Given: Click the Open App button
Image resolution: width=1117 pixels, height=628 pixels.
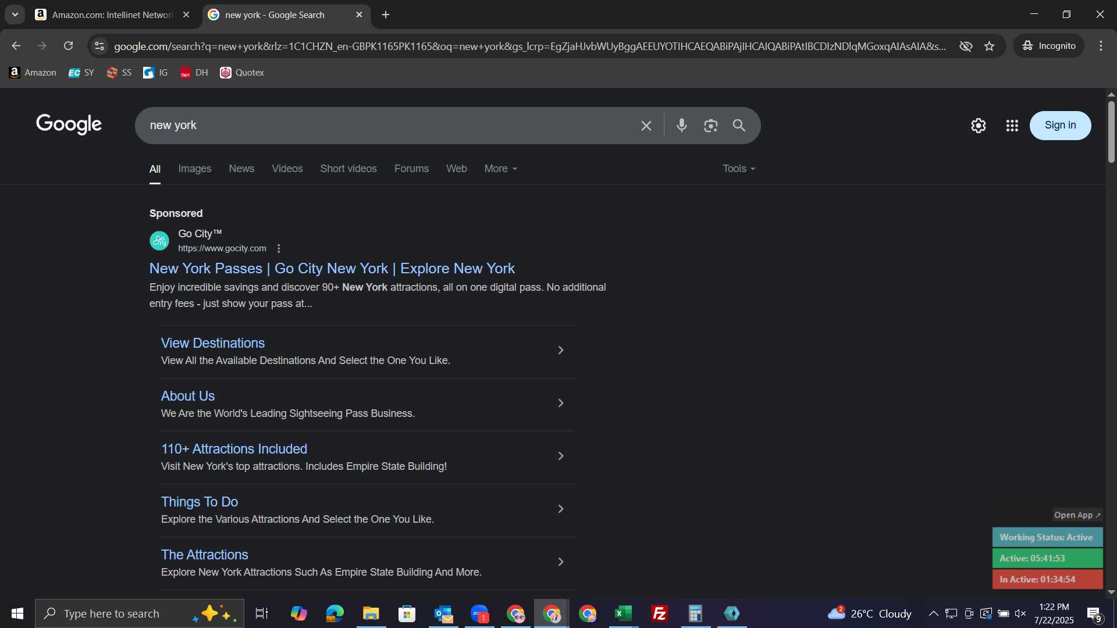Looking at the screenshot, I should point(1077,515).
